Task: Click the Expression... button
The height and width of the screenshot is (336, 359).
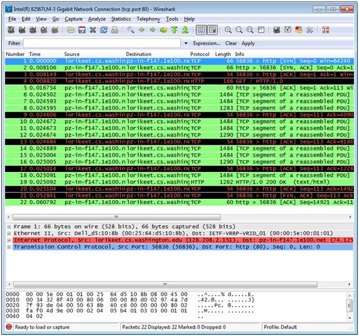Action: pos(207,43)
